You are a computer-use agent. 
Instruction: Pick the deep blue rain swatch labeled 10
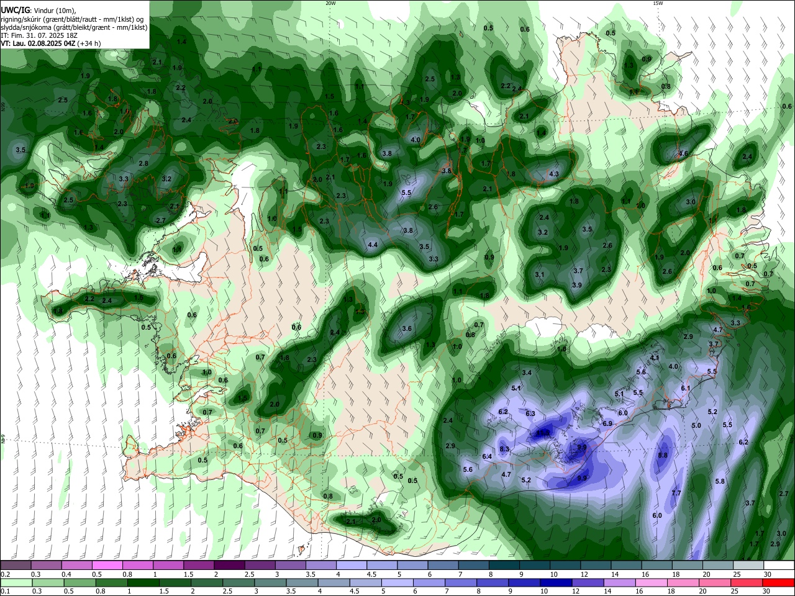pyautogui.click(x=555, y=583)
